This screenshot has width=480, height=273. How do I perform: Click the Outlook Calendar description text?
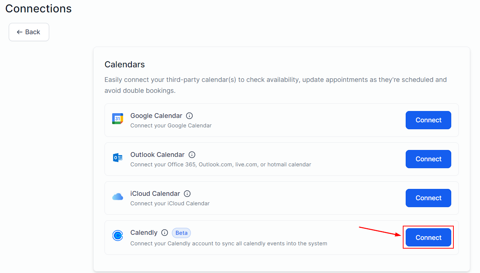tap(221, 164)
